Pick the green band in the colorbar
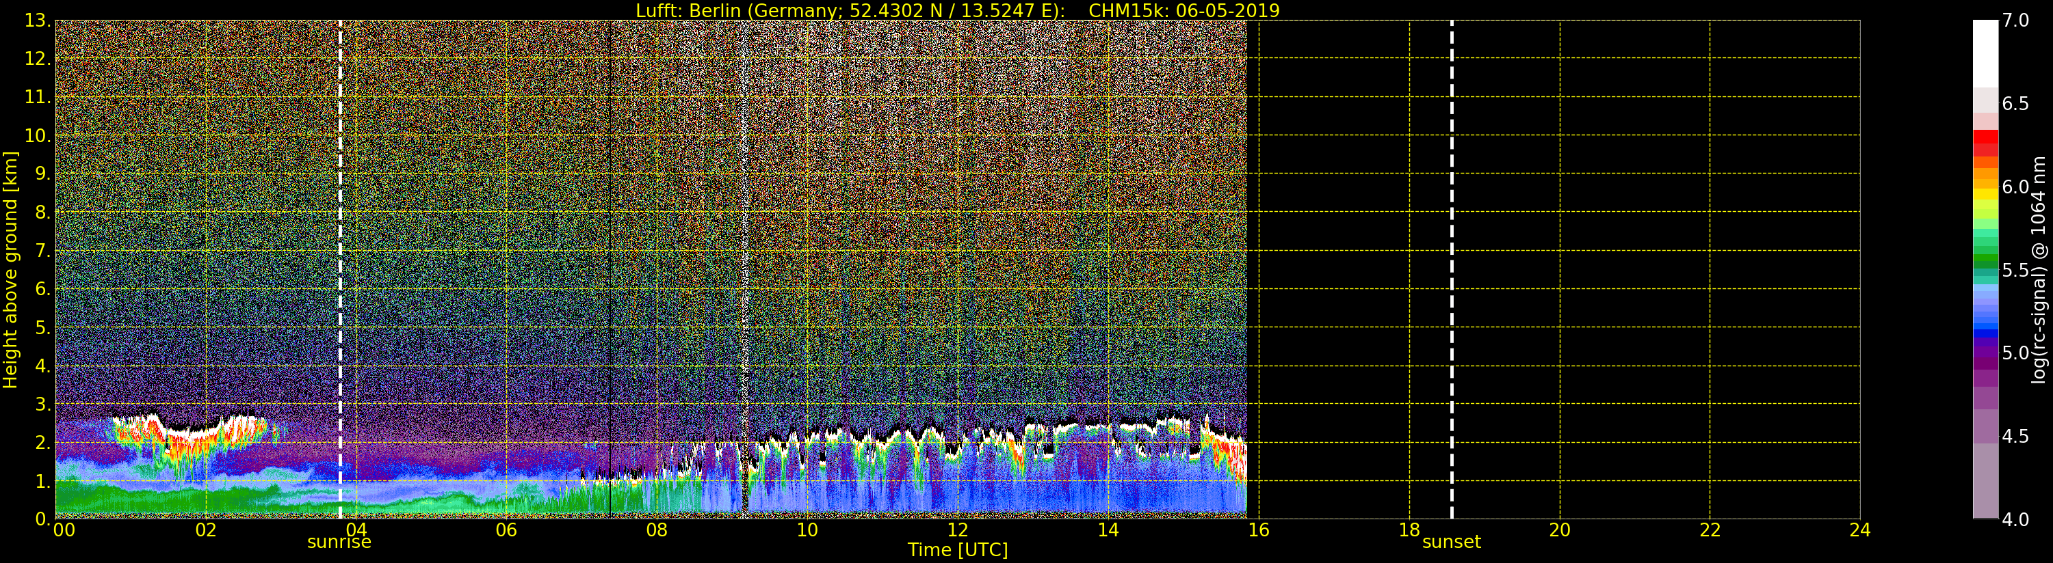 tap(1985, 255)
